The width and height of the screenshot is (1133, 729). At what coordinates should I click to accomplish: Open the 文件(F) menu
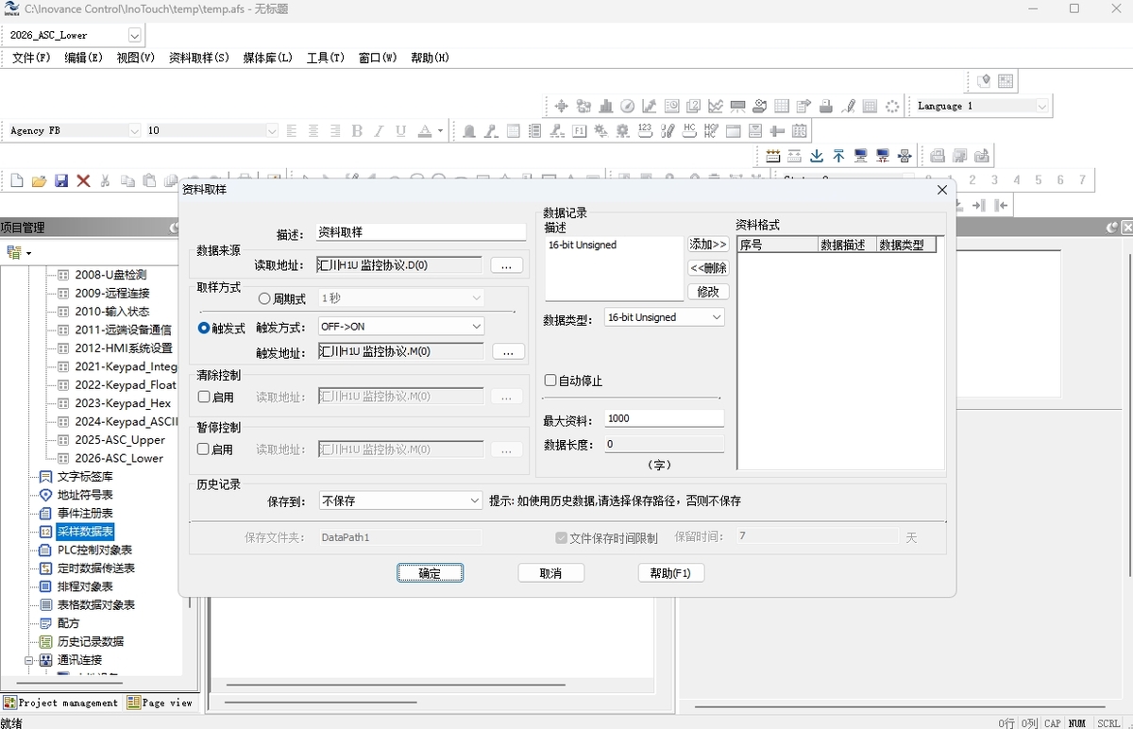click(31, 58)
